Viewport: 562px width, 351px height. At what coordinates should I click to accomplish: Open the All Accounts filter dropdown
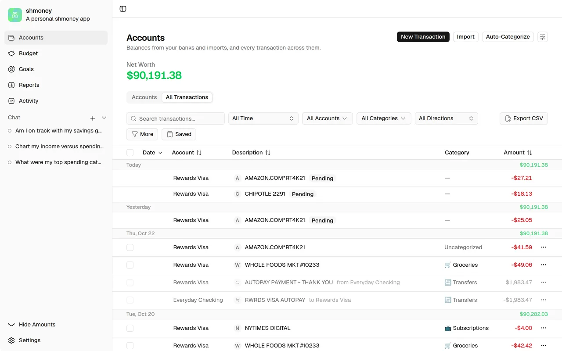click(x=328, y=118)
